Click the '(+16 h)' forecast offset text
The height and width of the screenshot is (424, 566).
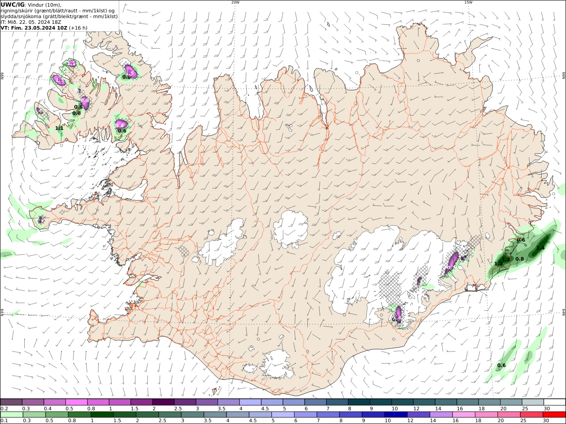[78, 28]
